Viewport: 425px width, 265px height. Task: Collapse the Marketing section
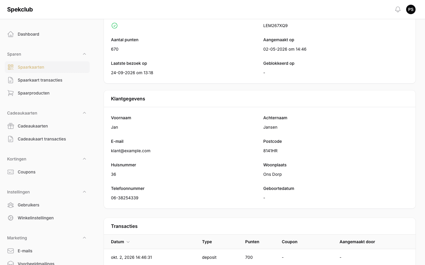click(x=84, y=238)
